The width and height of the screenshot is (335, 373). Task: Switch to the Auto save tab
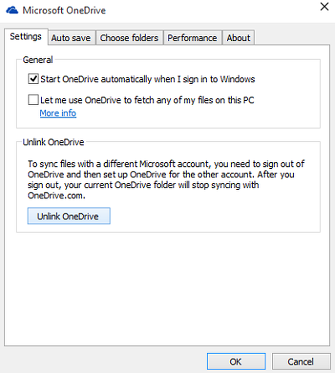(71, 38)
